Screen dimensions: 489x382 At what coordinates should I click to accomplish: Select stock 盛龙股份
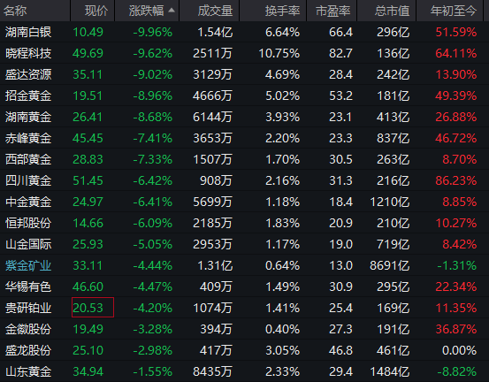click(x=28, y=350)
